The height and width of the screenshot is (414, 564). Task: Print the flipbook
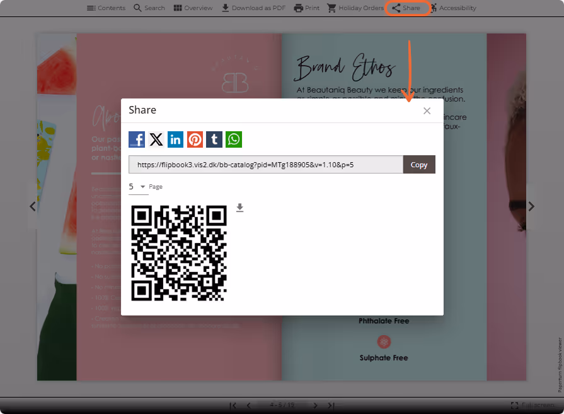tap(306, 8)
